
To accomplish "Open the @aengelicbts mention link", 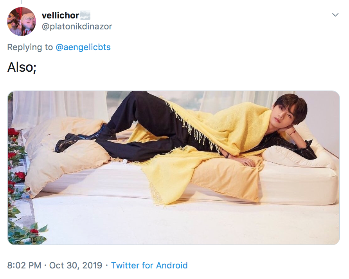I will click(83, 47).
